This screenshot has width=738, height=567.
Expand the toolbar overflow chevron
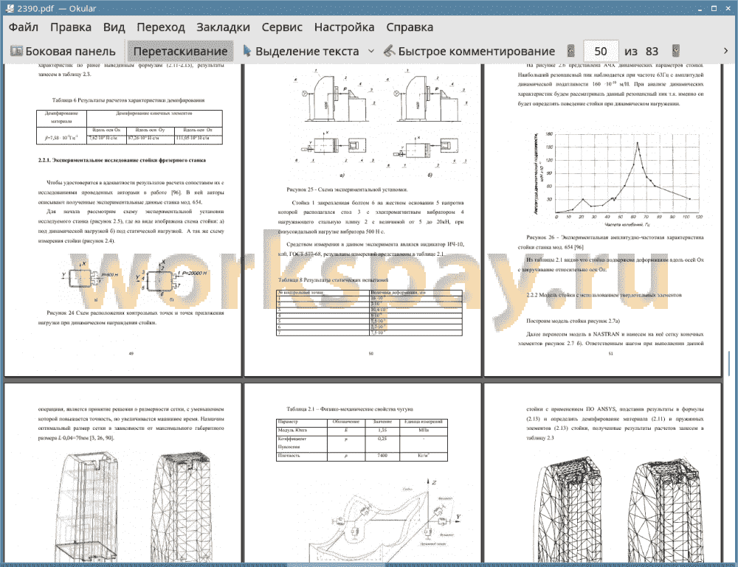click(725, 51)
